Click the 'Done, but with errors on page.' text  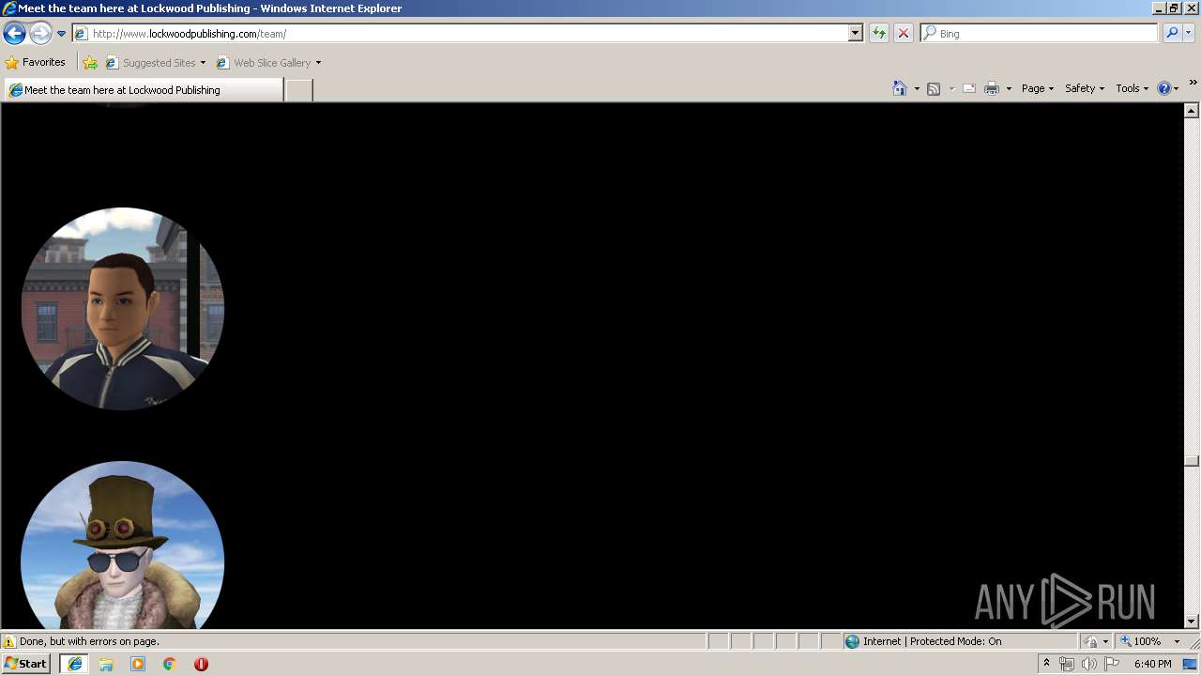coord(89,642)
